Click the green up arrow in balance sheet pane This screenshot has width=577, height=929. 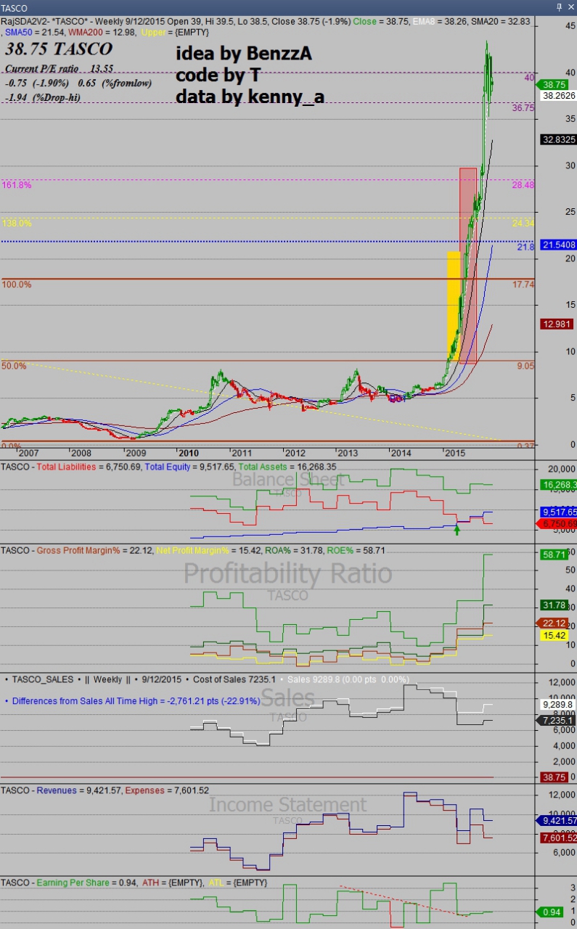coord(457,531)
